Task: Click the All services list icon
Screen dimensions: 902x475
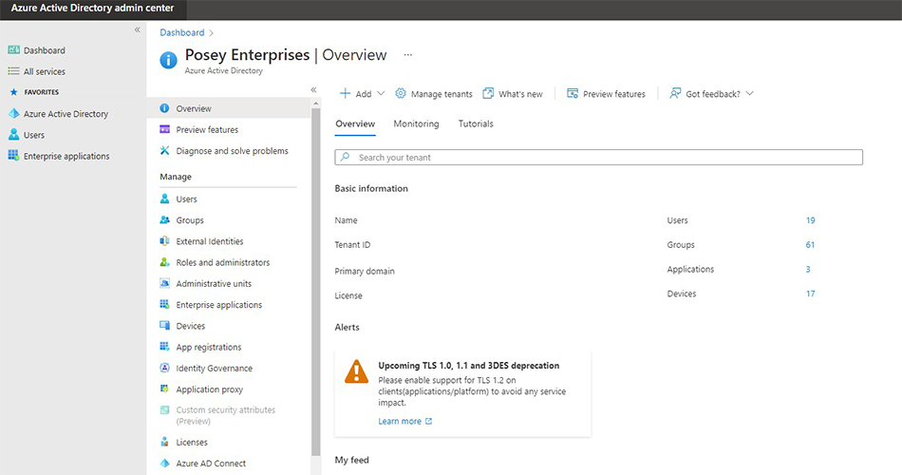Action: [14, 71]
